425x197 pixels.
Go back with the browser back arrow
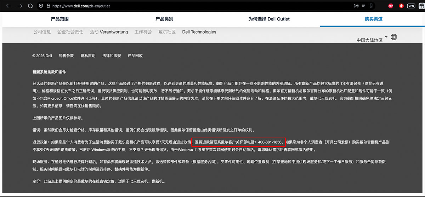tap(9, 6)
